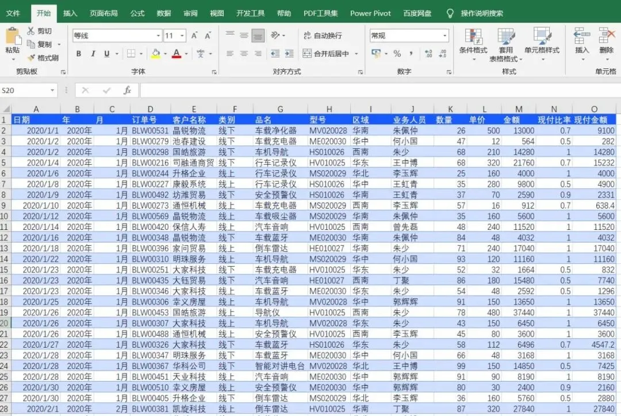This screenshot has height=416, width=621.
Task: Toggle italic formatting
Action: (x=93, y=53)
